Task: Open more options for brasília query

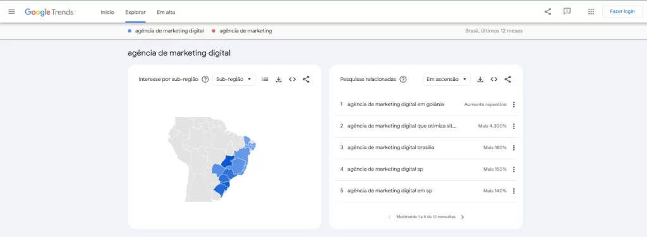Action: [x=514, y=147]
